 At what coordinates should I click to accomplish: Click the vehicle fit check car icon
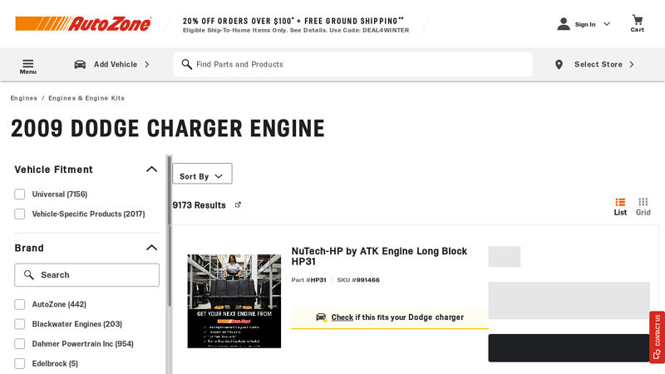pos(322,317)
